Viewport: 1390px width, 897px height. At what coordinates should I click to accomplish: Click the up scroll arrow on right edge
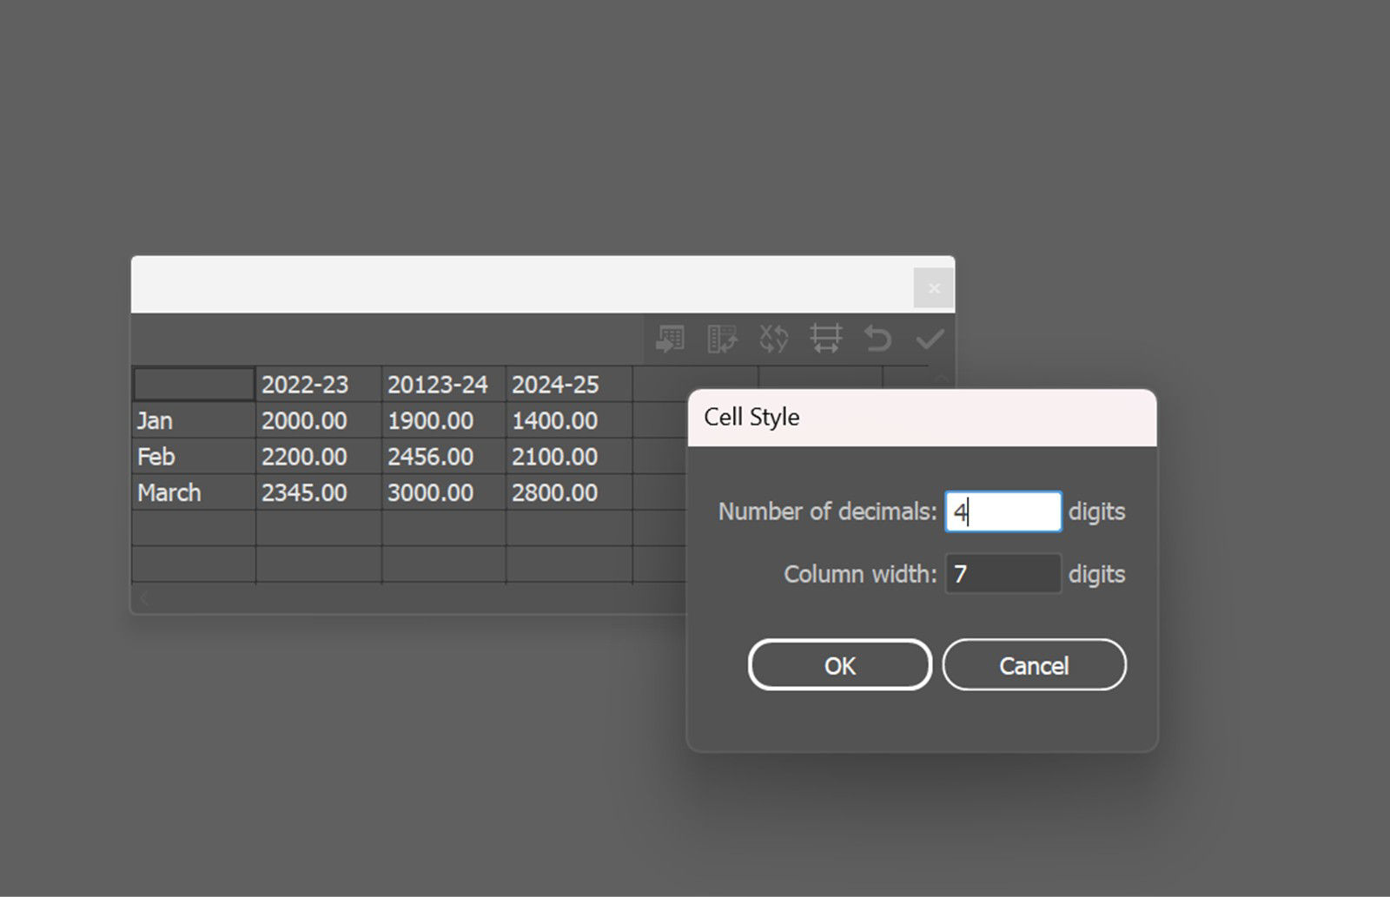[x=941, y=378]
